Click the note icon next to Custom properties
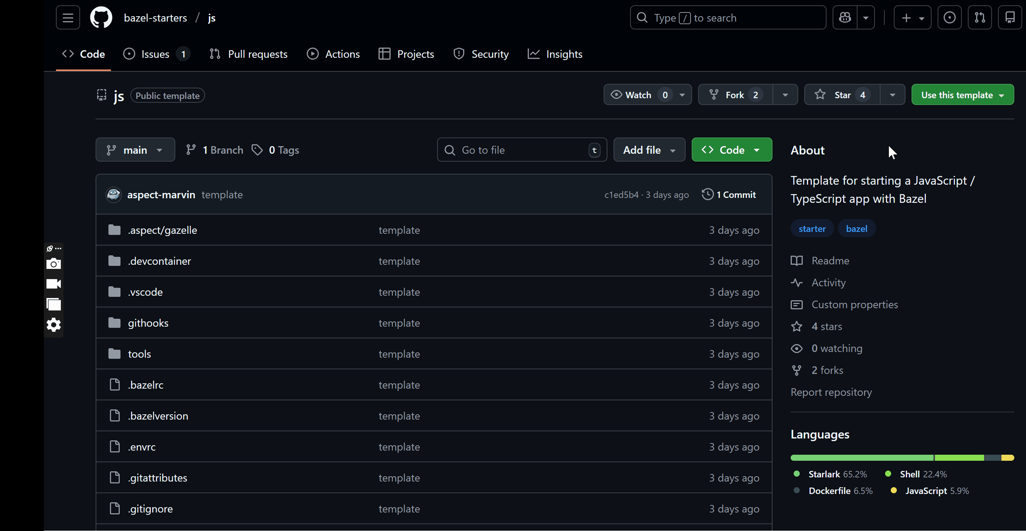1026x531 pixels. [797, 304]
